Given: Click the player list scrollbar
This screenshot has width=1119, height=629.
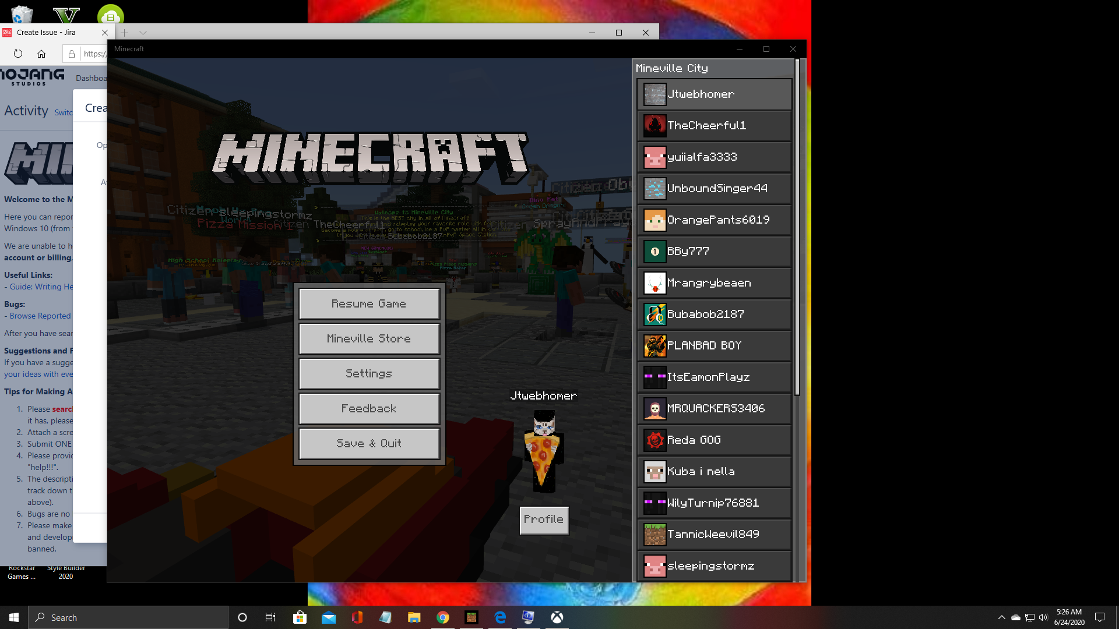Looking at the screenshot, I should (x=797, y=227).
